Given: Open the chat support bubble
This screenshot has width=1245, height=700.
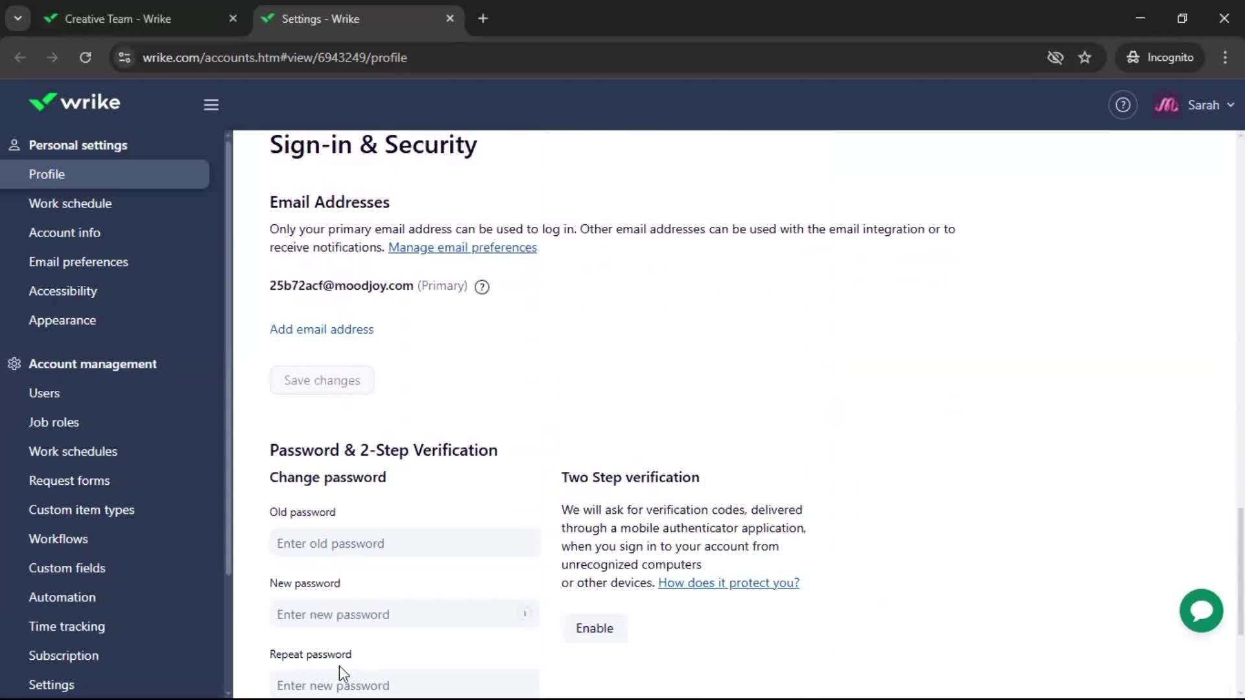Looking at the screenshot, I should pyautogui.click(x=1201, y=611).
